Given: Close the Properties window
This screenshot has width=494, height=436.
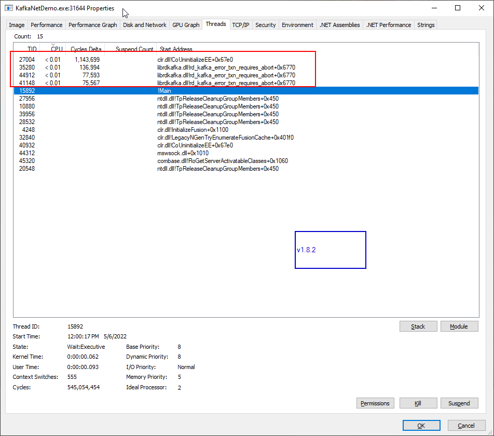Looking at the screenshot, I should 482,8.
